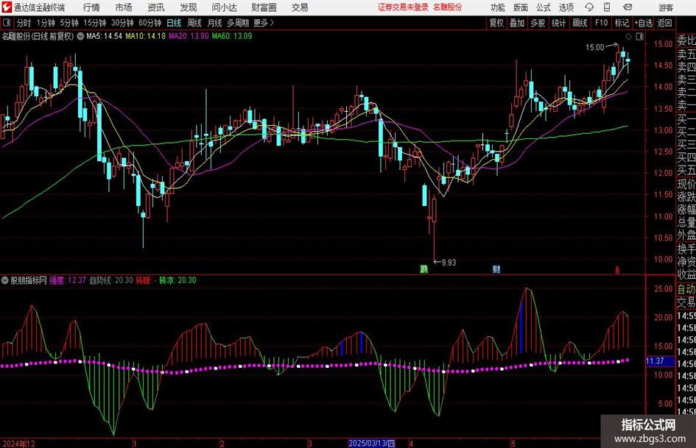Click the 趋势线: 20.30 indicator label
This screenshot has width=696, height=448.
pos(111,280)
